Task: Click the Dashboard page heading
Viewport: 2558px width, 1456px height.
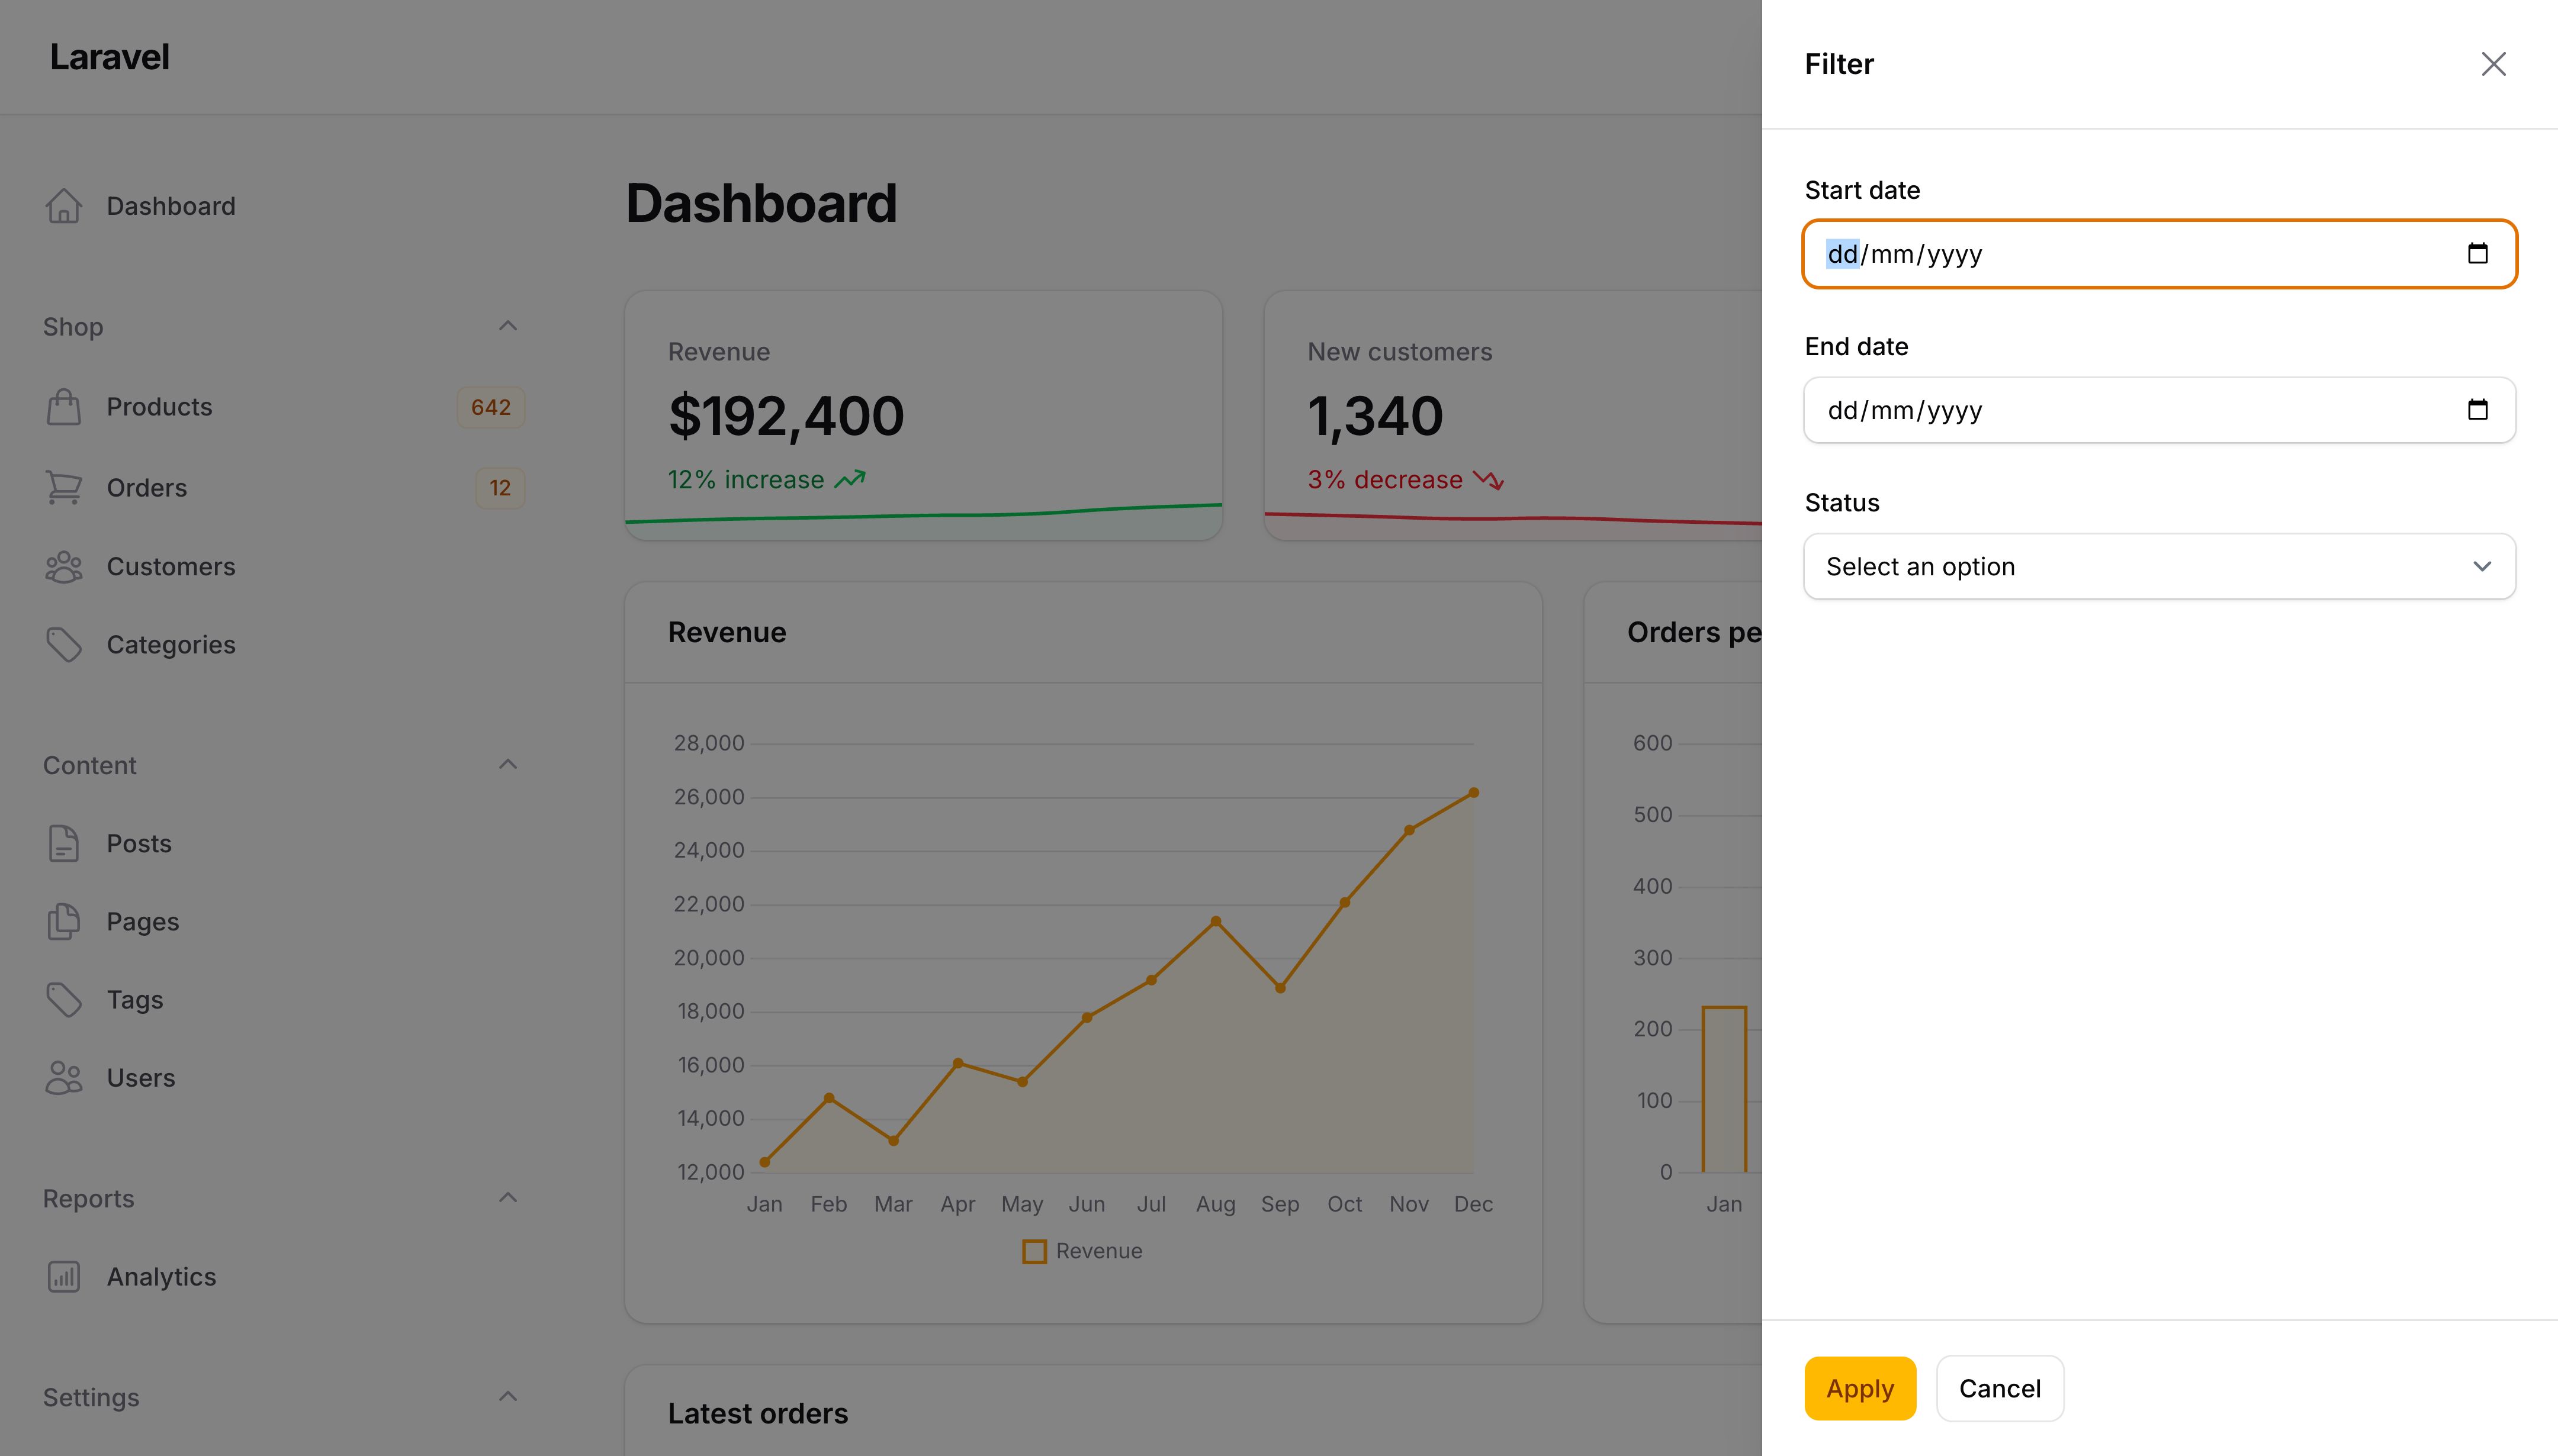Action: coord(761,204)
